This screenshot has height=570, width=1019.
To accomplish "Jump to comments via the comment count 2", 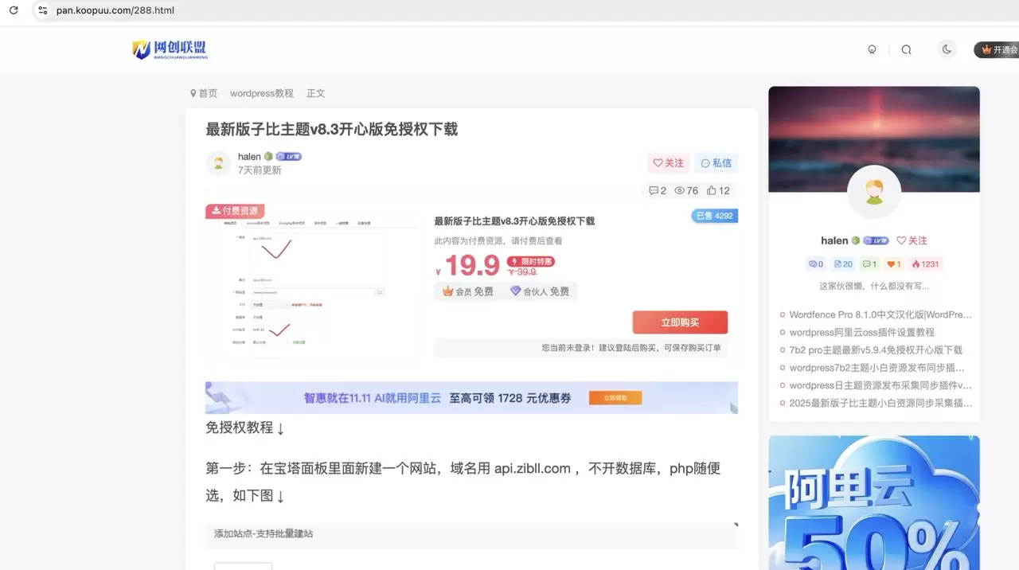I will 658,190.
